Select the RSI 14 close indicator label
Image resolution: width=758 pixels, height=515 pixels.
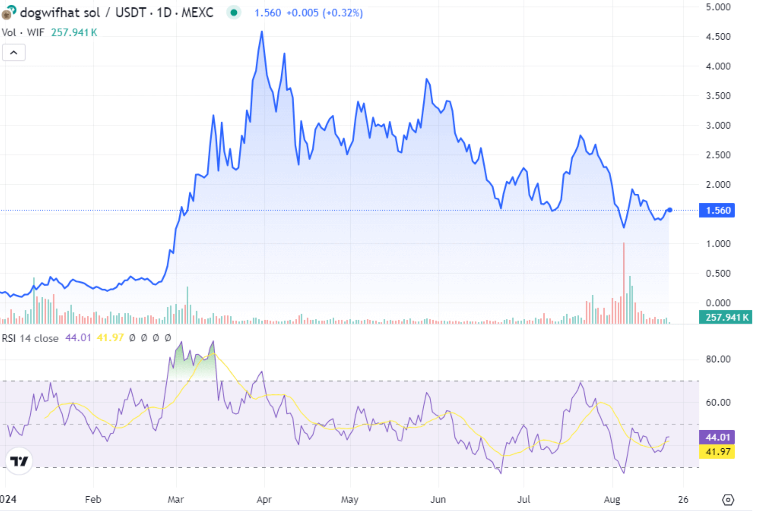(x=30, y=338)
